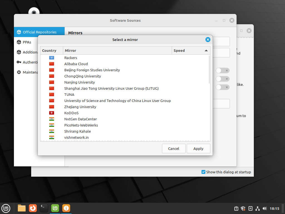Viewport: 285px width, 214px height.
Task: Toggle the bottom switch in Software Sources
Action: click(x=223, y=87)
